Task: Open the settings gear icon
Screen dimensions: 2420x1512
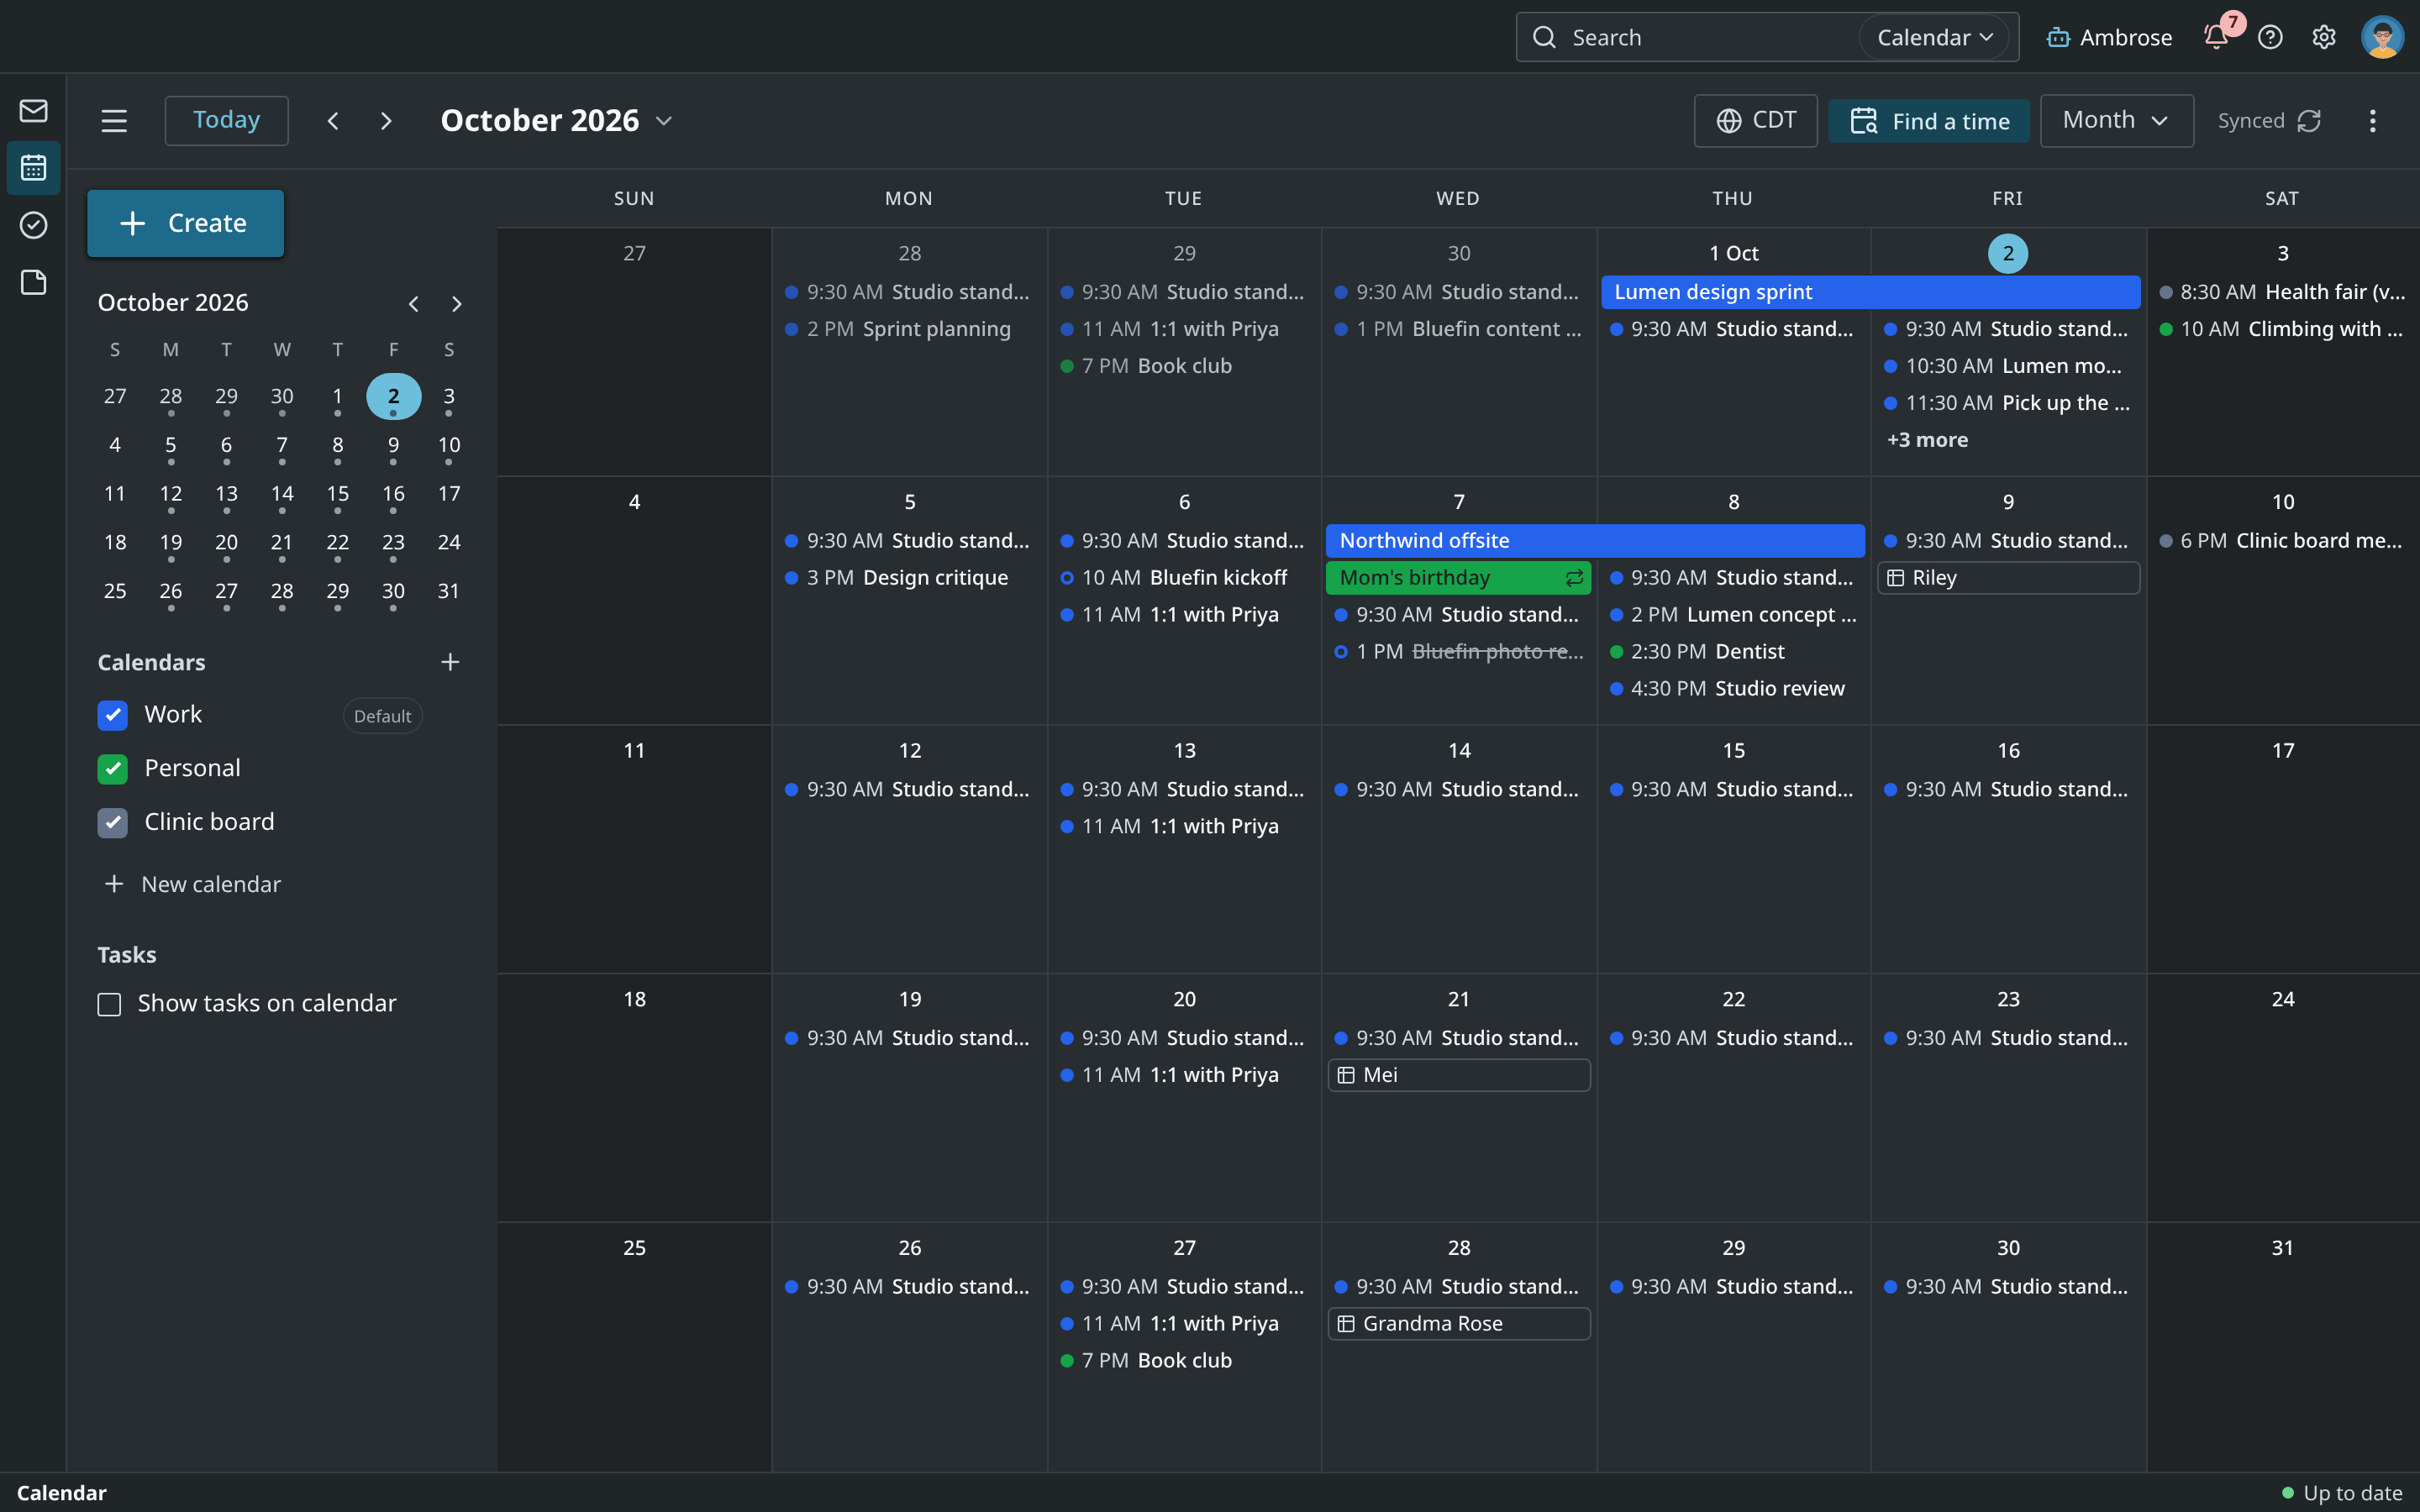Action: [x=2323, y=37]
